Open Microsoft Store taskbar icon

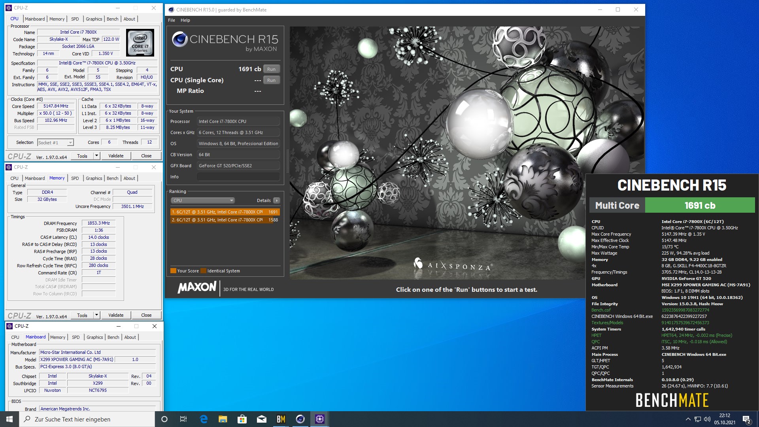coord(242,419)
